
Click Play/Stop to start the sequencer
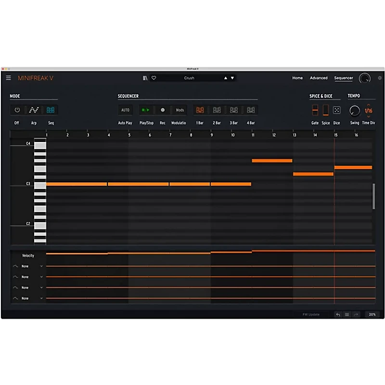[145, 110]
